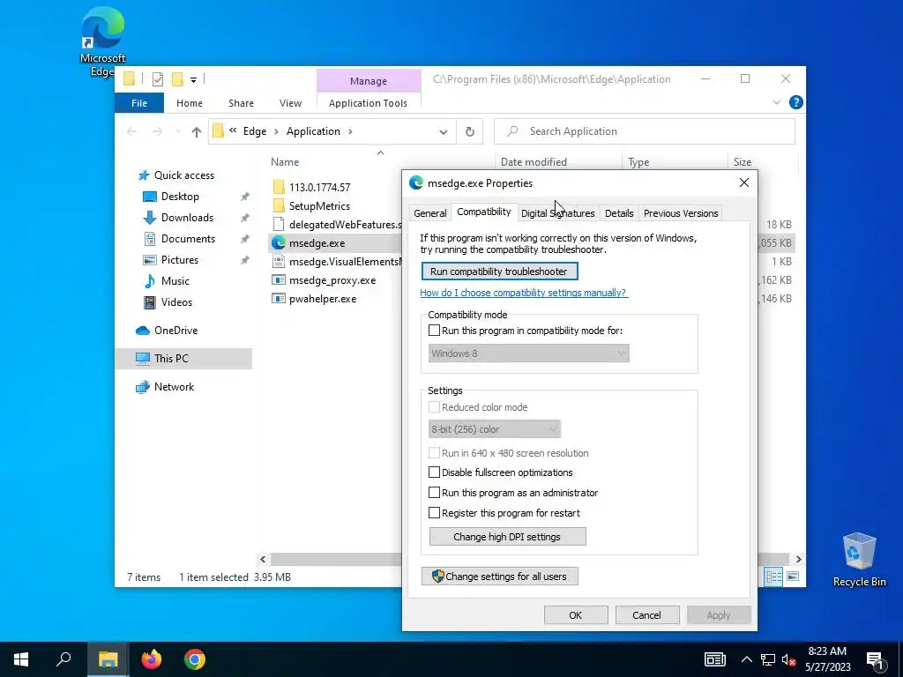Viewport: 903px width, 677px height.
Task: Check Register this program for restart
Action: [x=434, y=513]
